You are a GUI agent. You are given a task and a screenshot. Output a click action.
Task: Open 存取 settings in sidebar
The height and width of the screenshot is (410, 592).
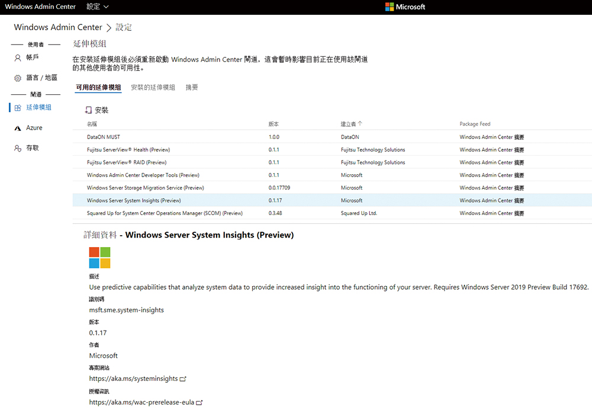(x=33, y=148)
